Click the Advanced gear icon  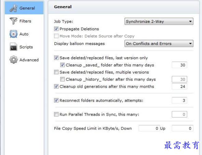(x=14, y=60)
